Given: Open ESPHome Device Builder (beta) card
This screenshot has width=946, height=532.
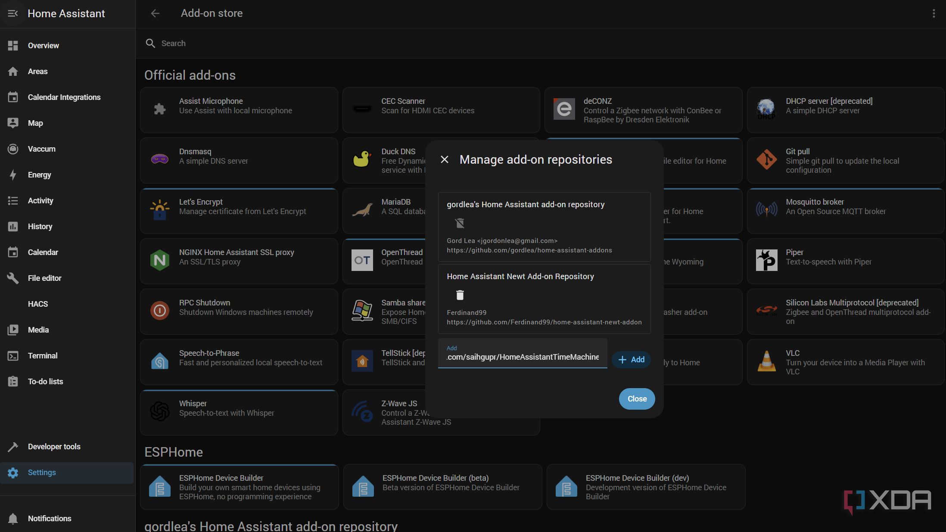Looking at the screenshot, I should point(442,487).
